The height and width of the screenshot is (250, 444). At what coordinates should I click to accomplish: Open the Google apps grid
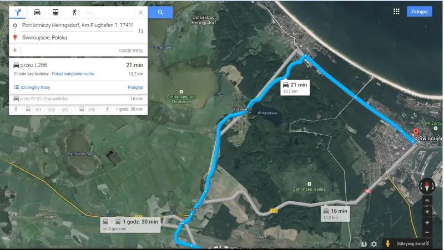(396, 11)
